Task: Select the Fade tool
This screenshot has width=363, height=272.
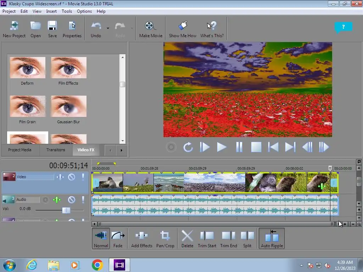Action: pos(118,238)
